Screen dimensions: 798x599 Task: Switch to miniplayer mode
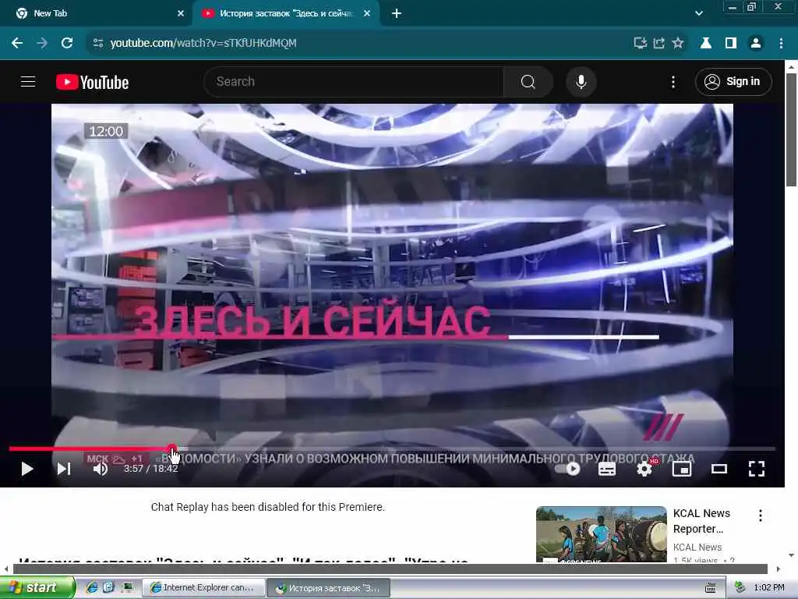point(682,469)
